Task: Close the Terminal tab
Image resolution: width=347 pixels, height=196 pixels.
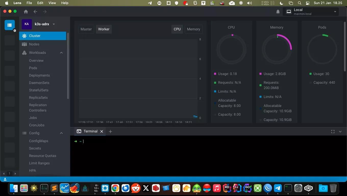Action: [102, 131]
